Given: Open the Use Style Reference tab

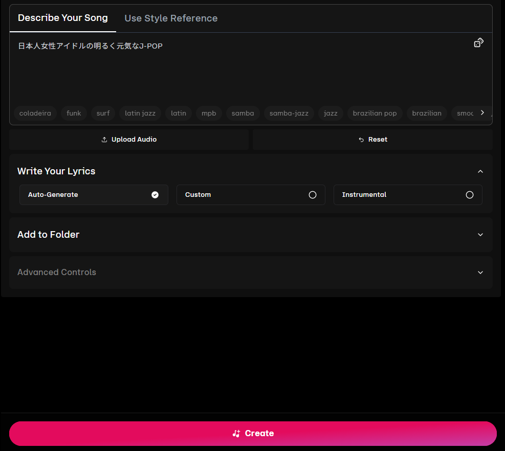Looking at the screenshot, I should (171, 18).
